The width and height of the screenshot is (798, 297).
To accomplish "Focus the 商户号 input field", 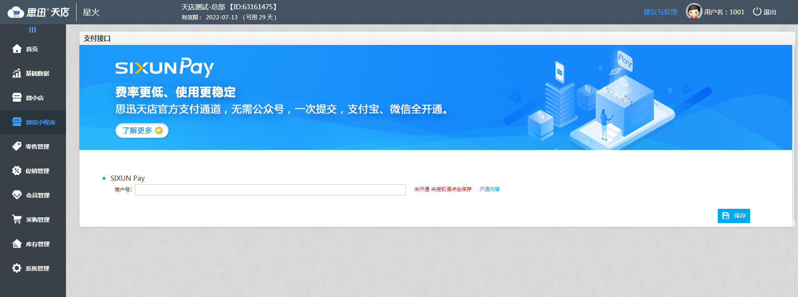I will 270,190.
